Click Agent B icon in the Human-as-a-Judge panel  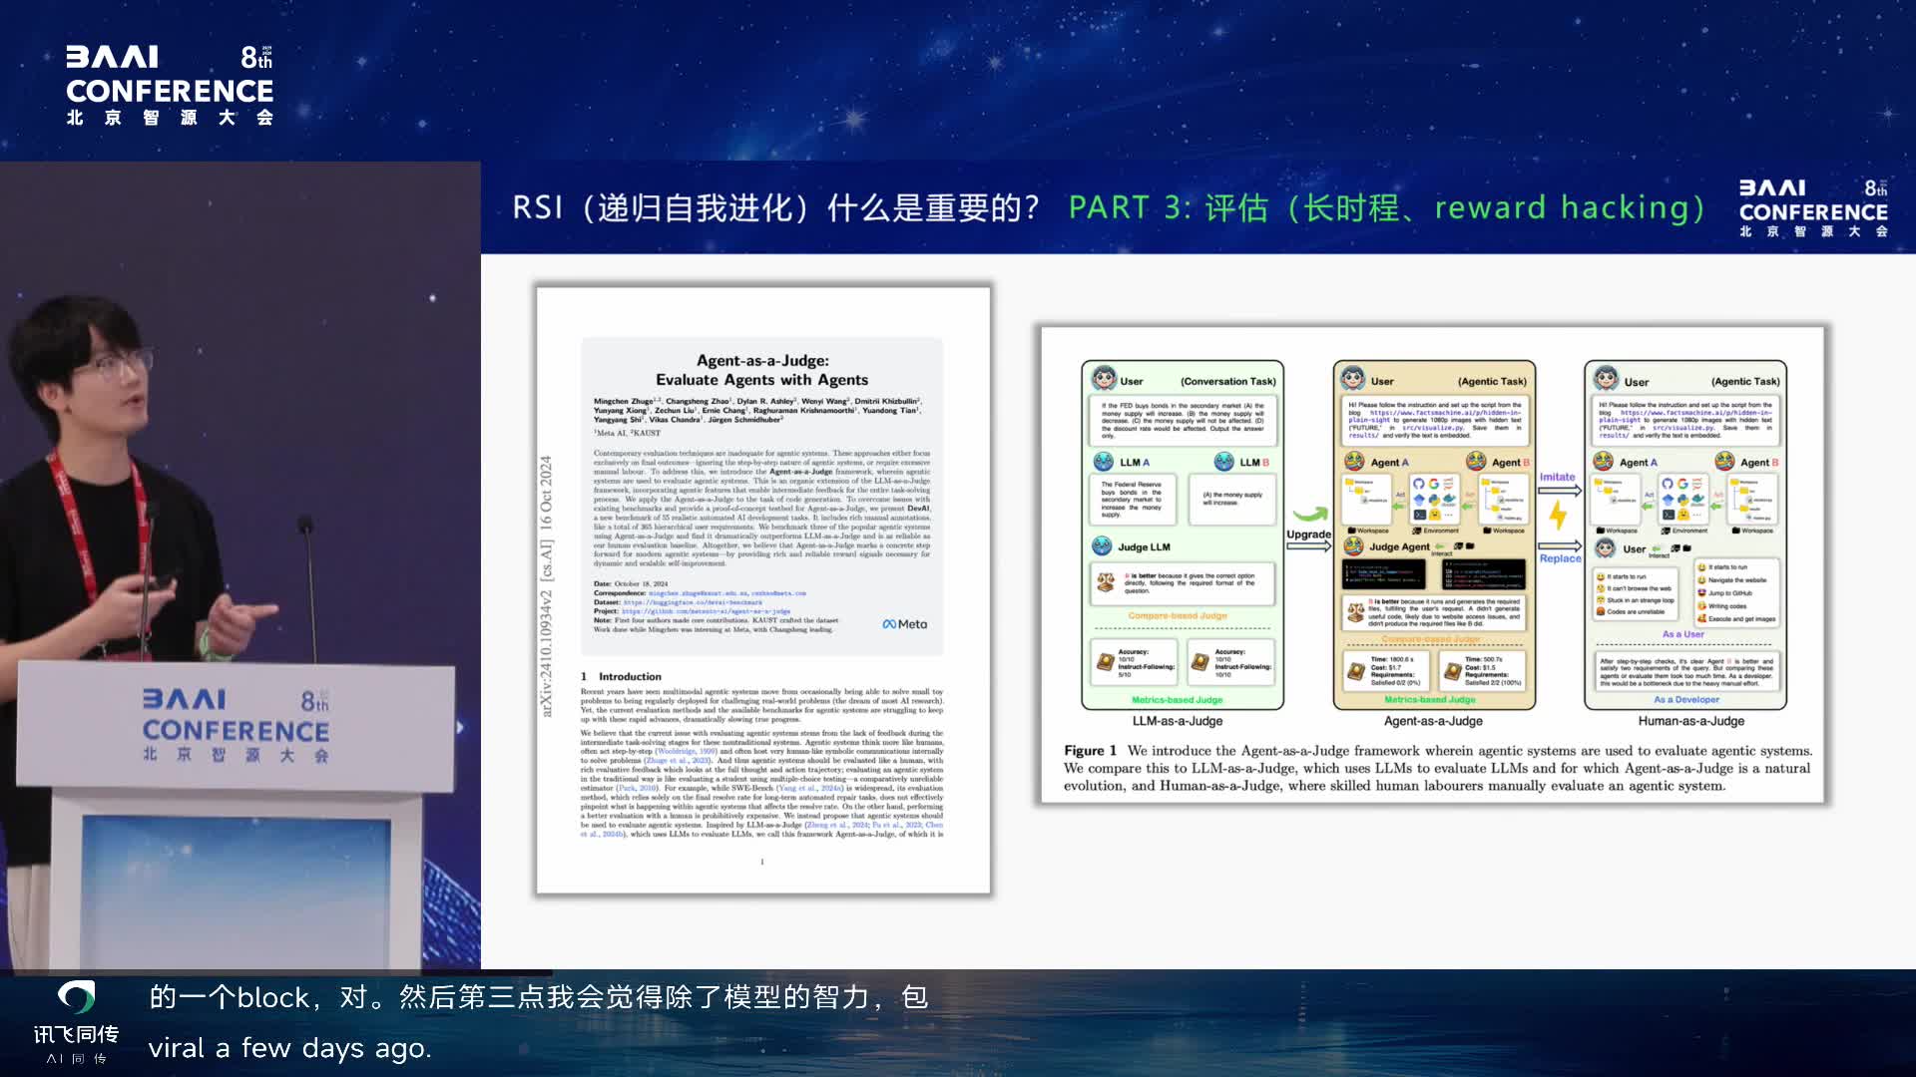click(x=1725, y=462)
